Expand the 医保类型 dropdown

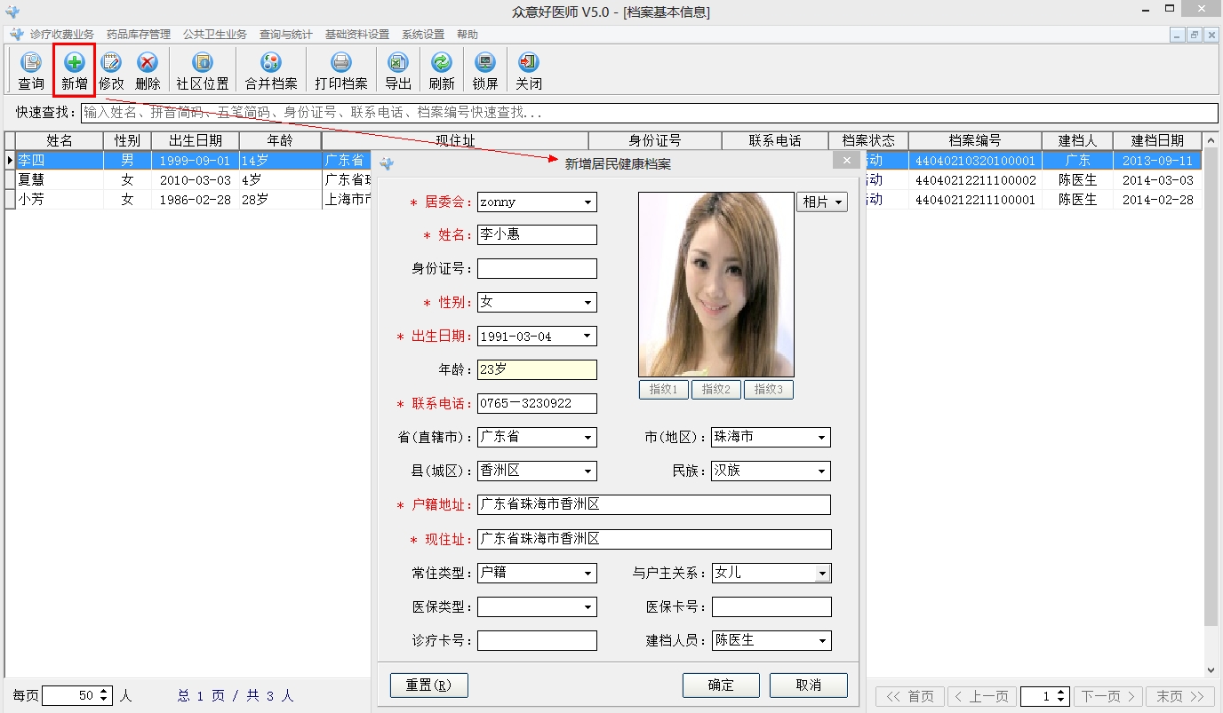pyautogui.click(x=588, y=607)
